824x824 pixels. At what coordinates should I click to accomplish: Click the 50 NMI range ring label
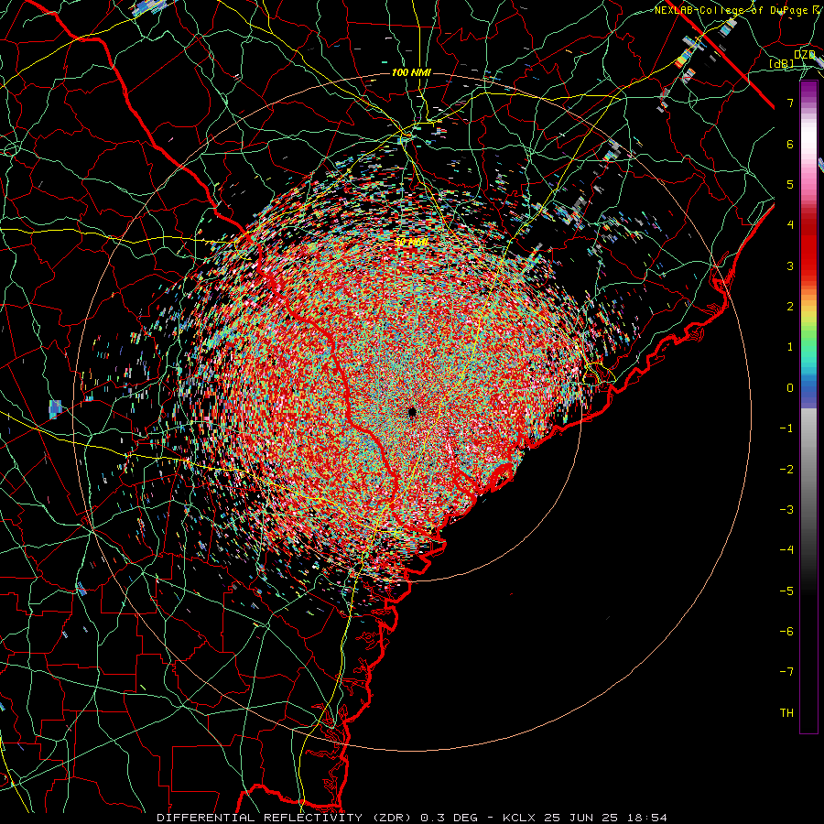click(x=411, y=242)
